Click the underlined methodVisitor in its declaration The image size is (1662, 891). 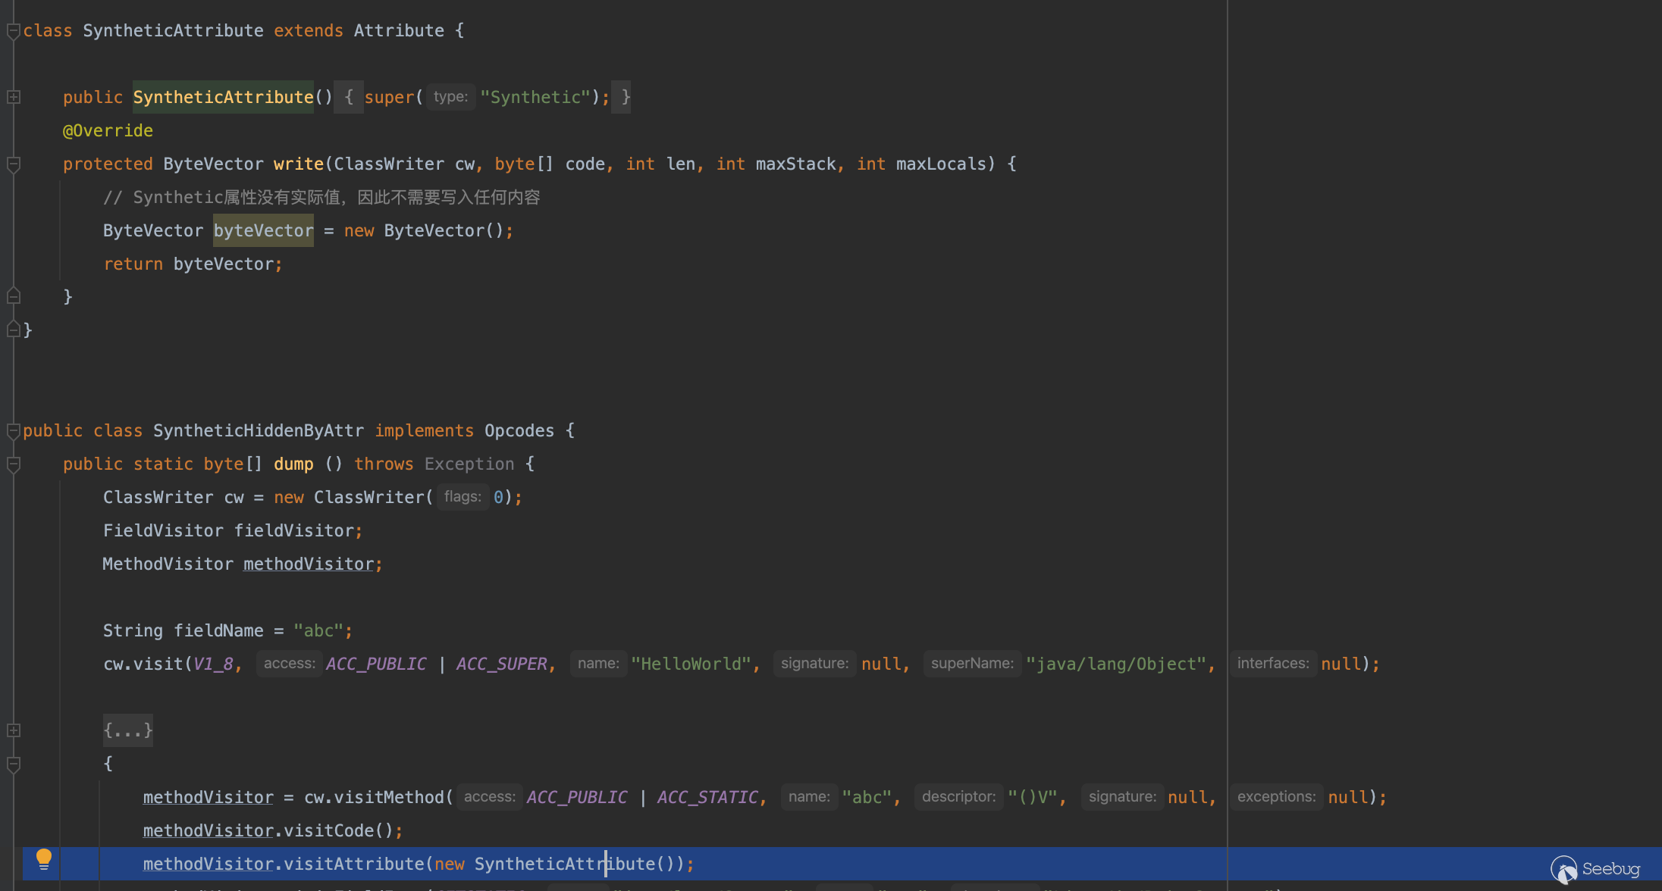click(308, 564)
